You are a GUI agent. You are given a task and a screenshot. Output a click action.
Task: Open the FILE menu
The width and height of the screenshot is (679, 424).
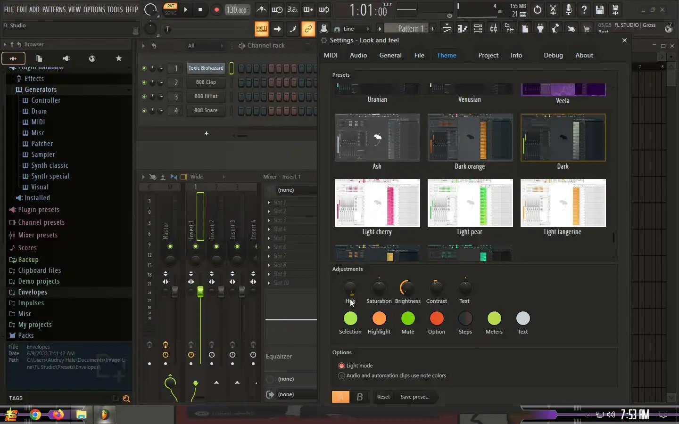coord(8,9)
